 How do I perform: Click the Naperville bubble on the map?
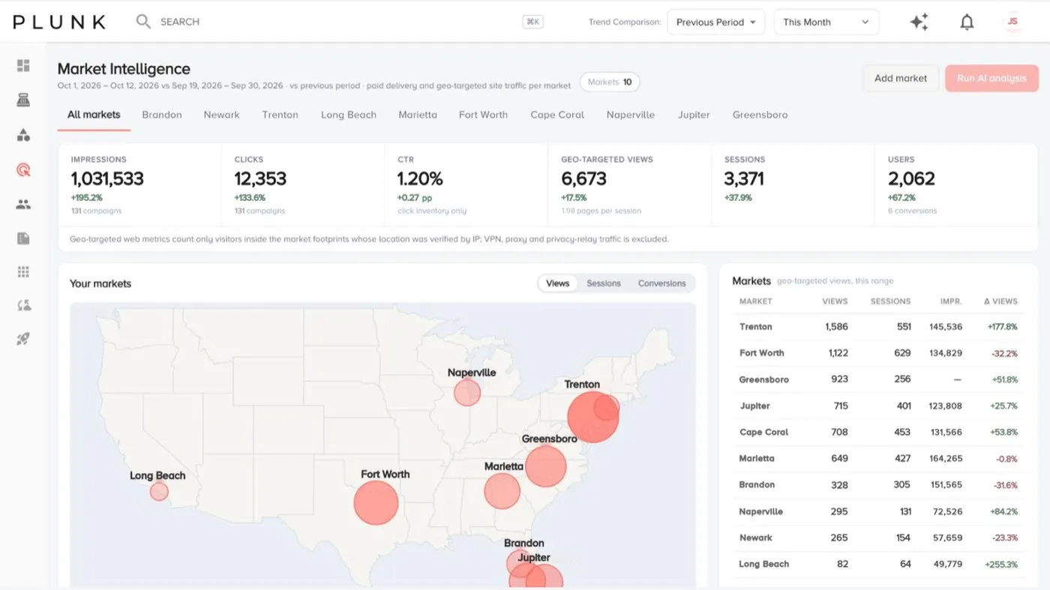[467, 393]
